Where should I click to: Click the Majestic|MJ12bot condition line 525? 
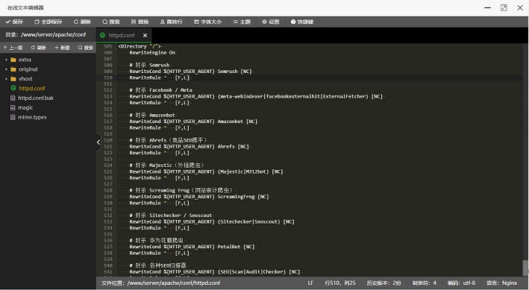[206, 171]
